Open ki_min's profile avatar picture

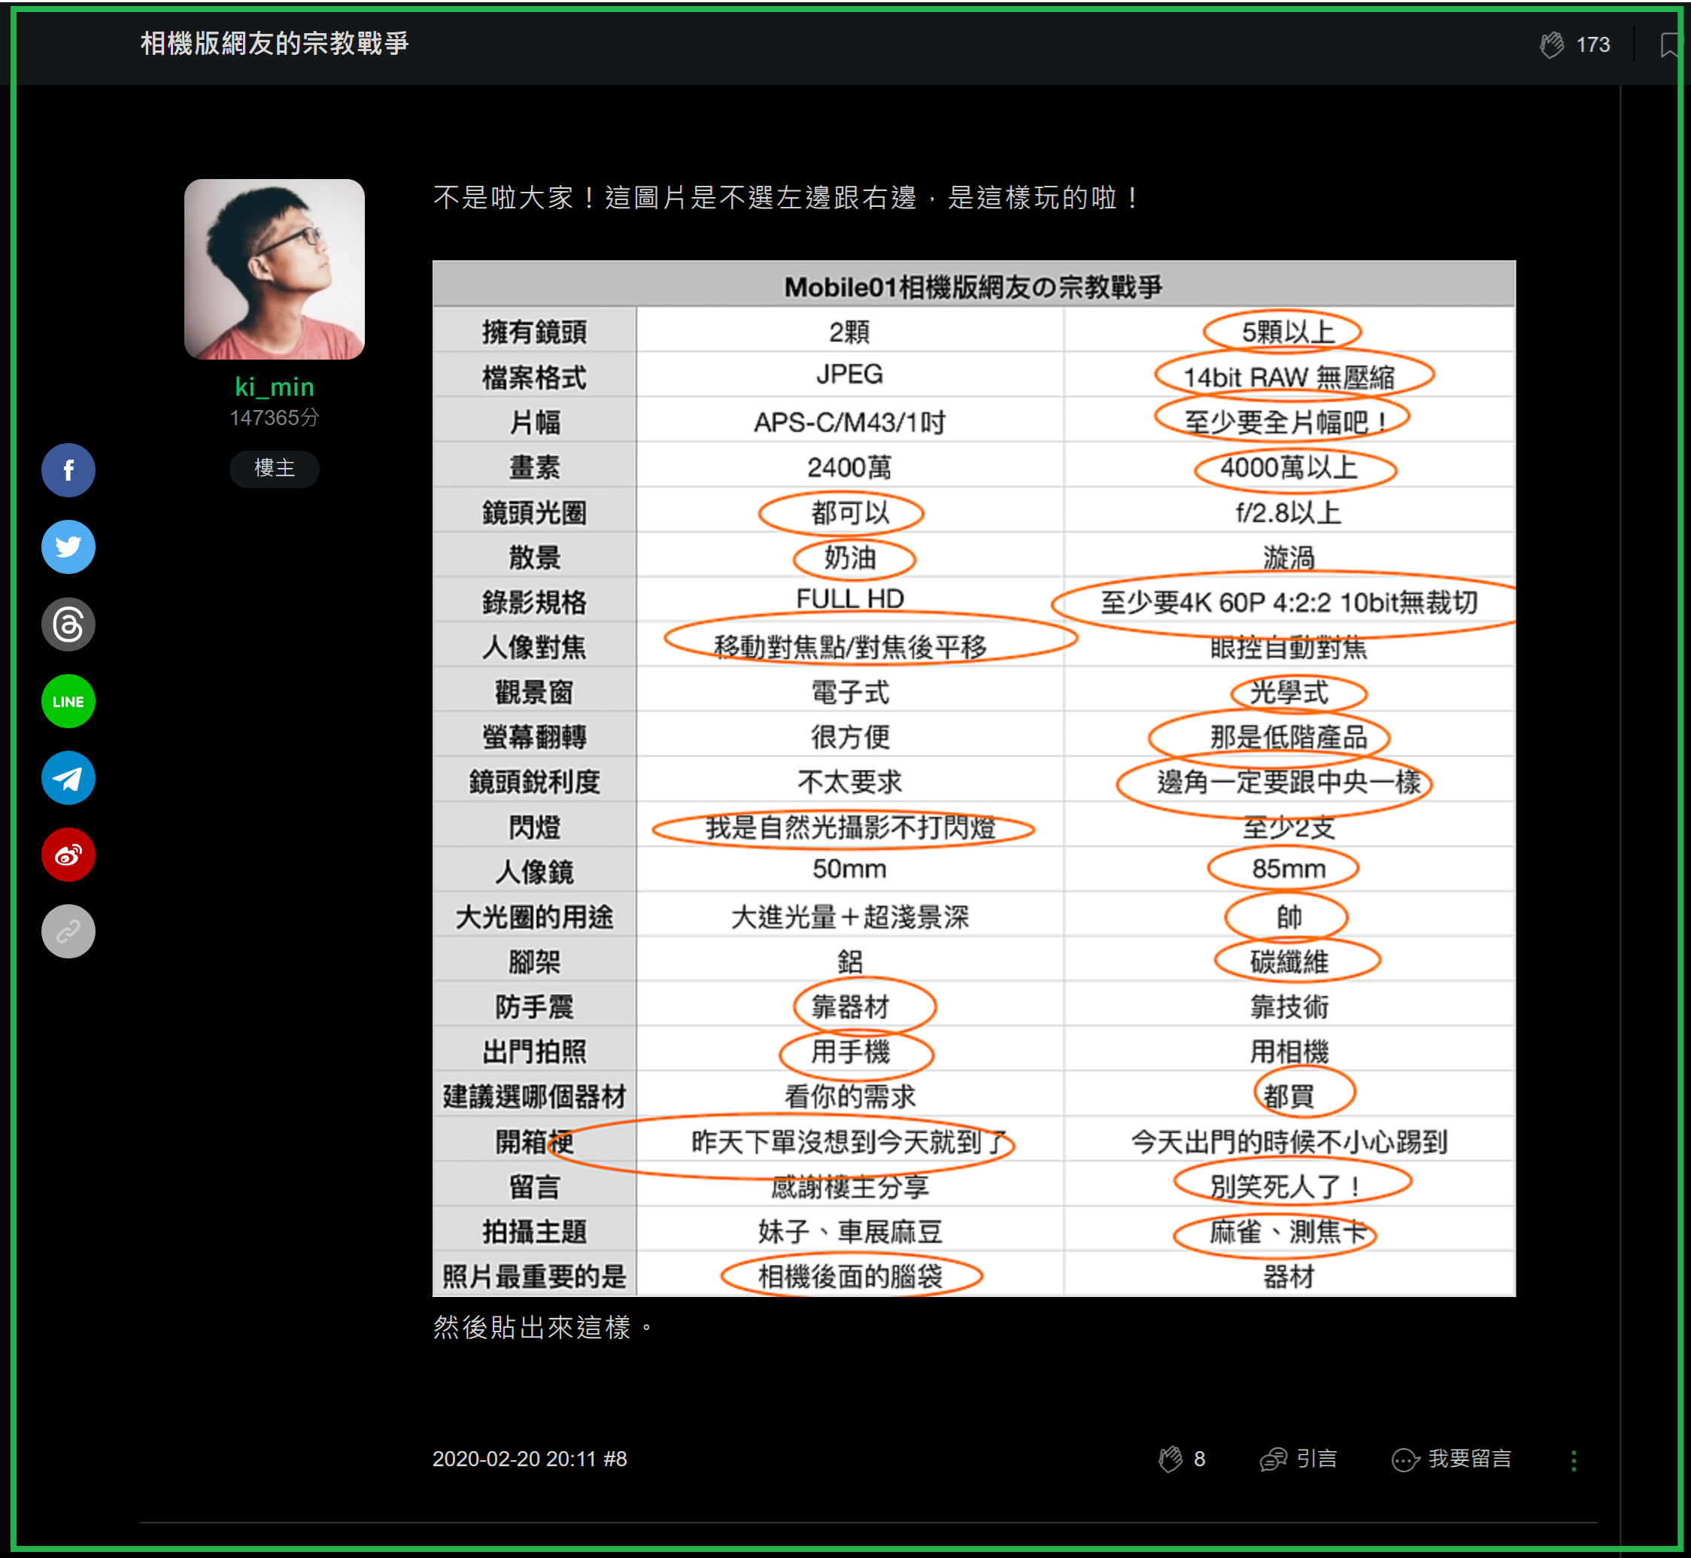[275, 269]
